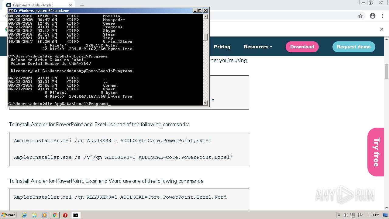Maximize the cmd.exe window
The width and height of the screenshot is (389, 219).
(200, 11)
